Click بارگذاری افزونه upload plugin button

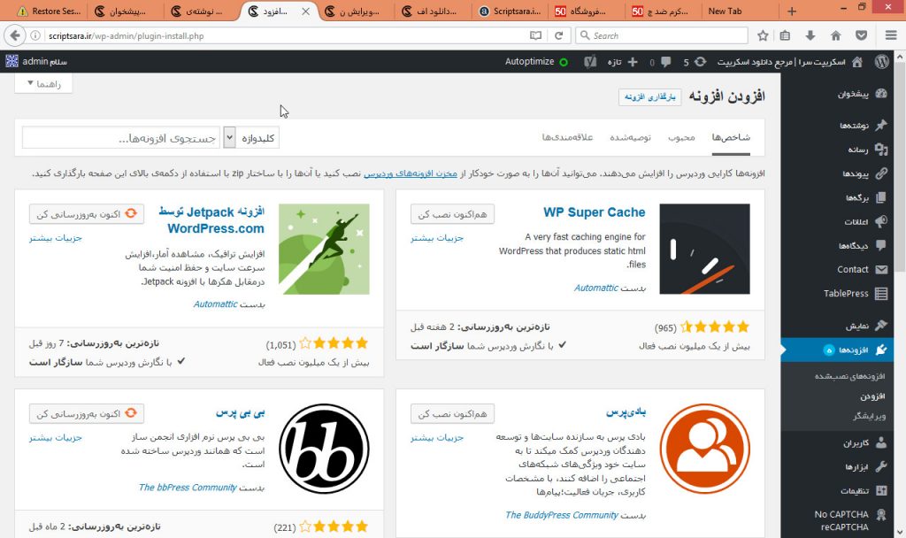(x=650, y=97)
